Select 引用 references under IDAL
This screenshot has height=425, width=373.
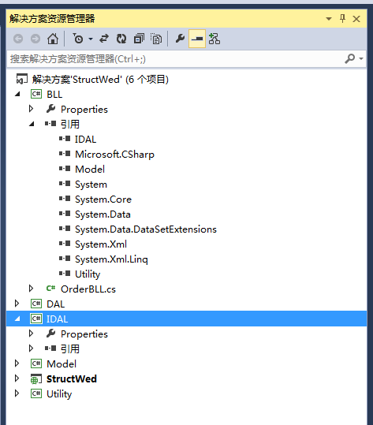point(70,349)
